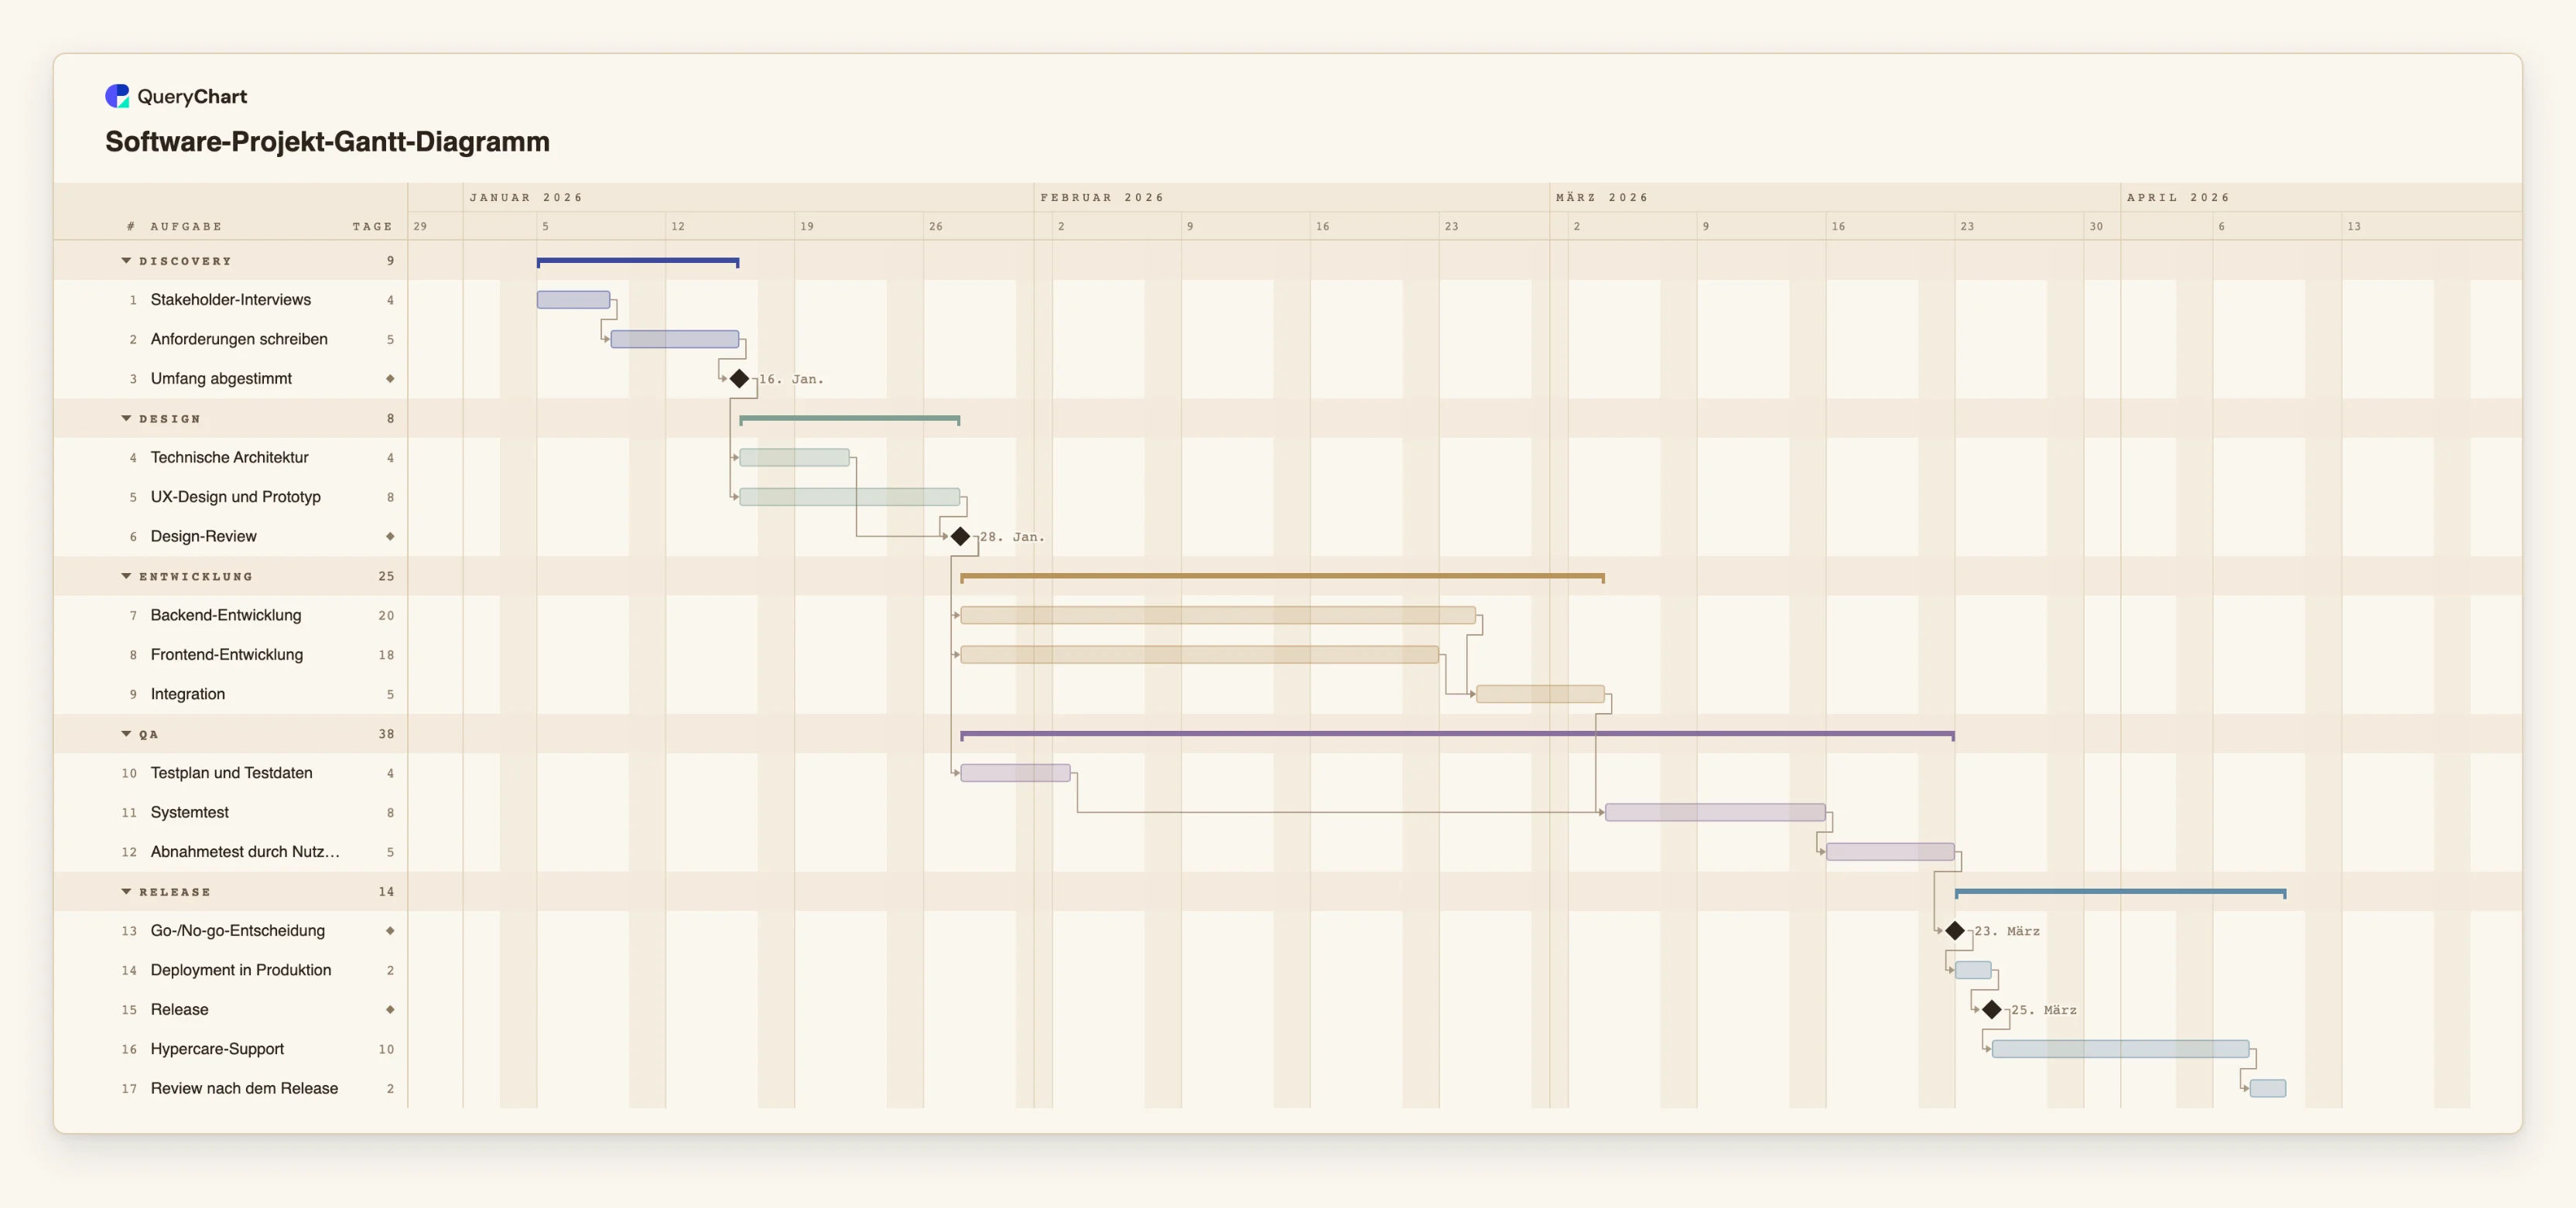2576x1208 pixels.
Task: Click the Technische Architektur task bar
Action: click(x=795, y=458)
